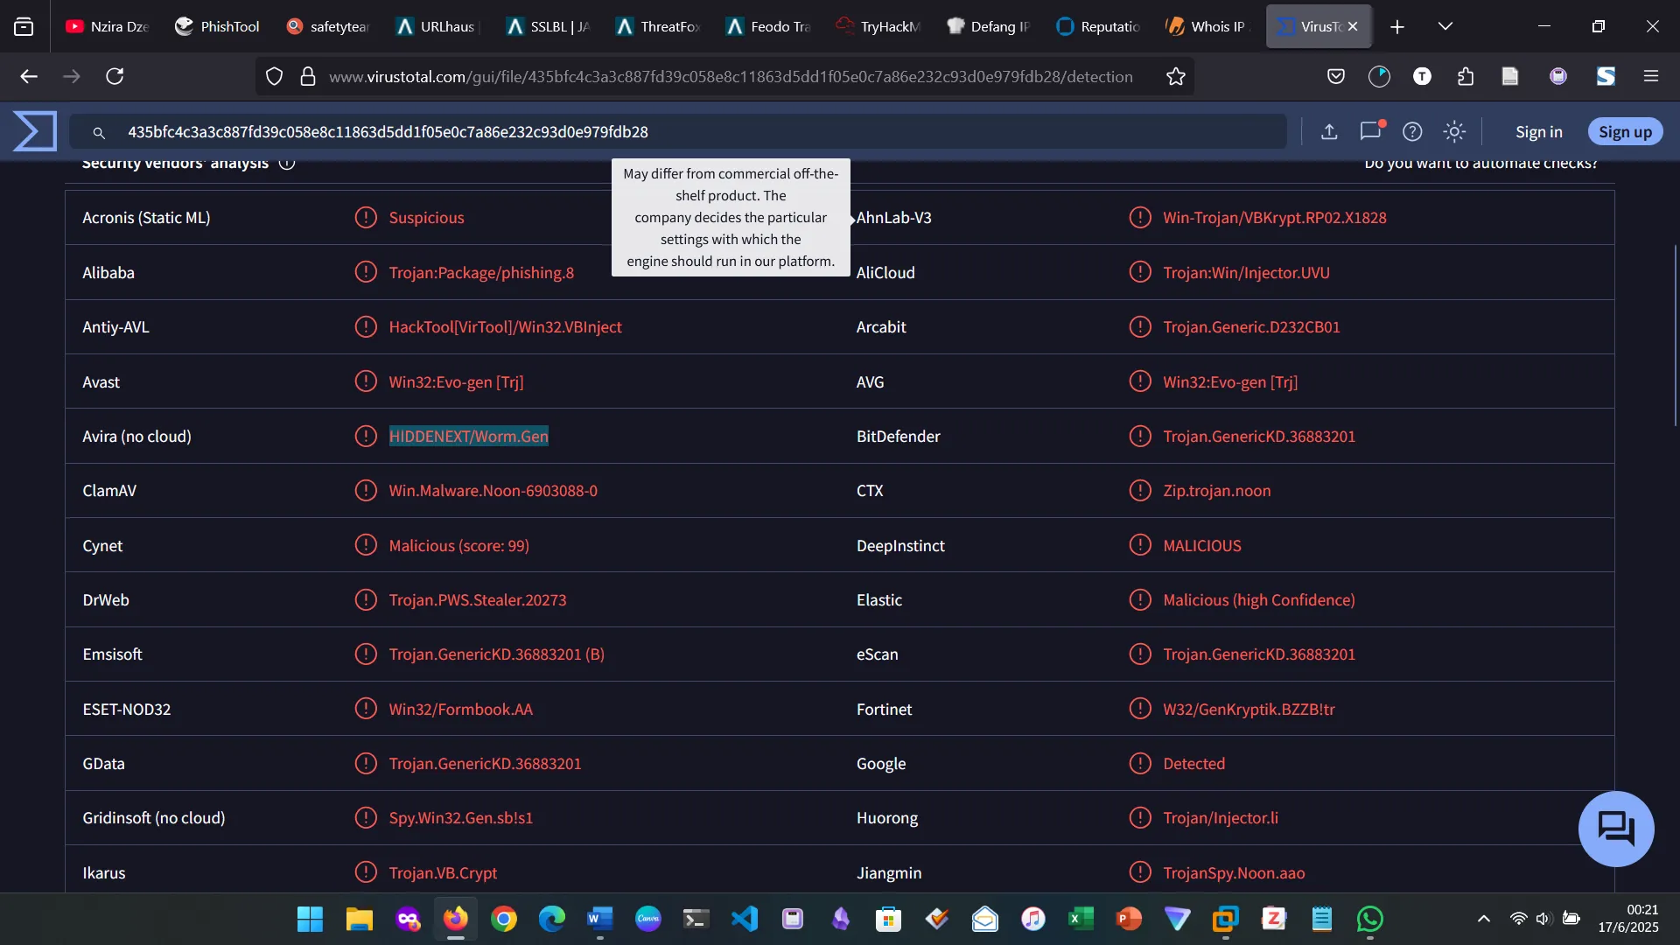Screen dimensions: 1680x945
Task: Open Google Chrome from the taskbar
Action: pos(504,919)
